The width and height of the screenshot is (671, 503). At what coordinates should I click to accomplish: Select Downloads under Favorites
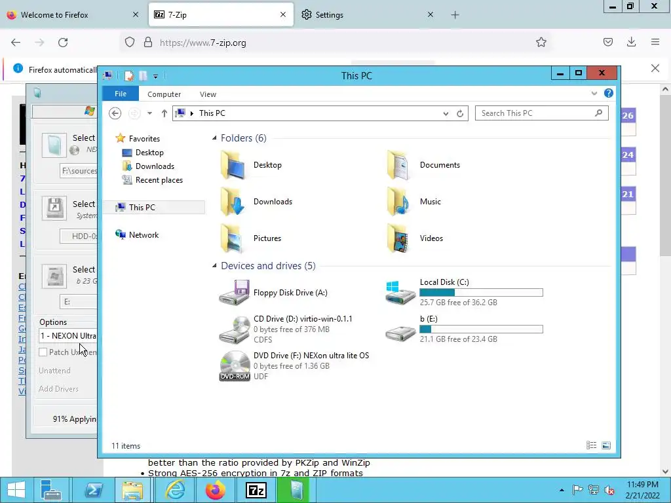(x=148, y=166)
